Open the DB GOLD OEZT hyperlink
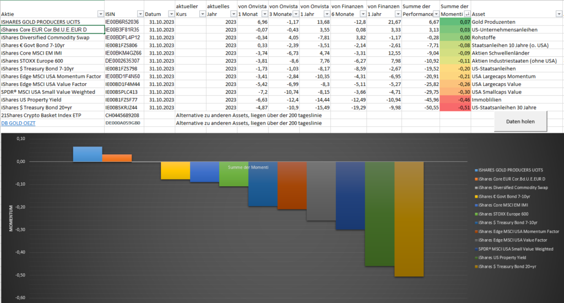 (x=18, y=123)
